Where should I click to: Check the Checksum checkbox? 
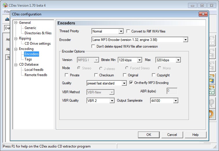pos(96,75)
